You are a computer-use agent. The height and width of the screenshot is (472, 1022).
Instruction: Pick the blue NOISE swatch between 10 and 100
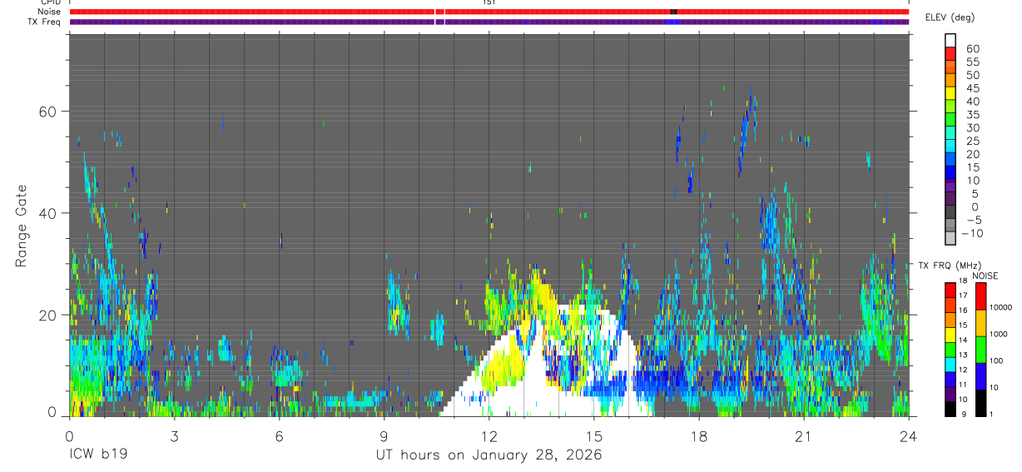980,375
